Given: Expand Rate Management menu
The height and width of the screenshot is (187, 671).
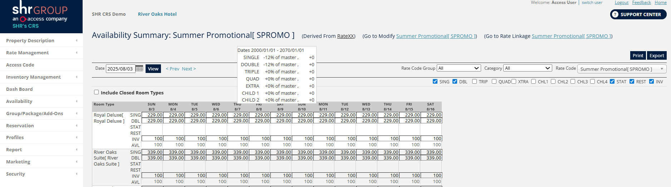Looking at the screenshot, I should point(41,53).
